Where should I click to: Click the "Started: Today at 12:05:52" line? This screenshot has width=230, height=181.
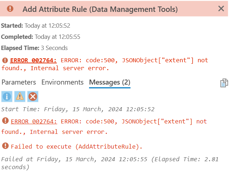(x=35, y=26)
